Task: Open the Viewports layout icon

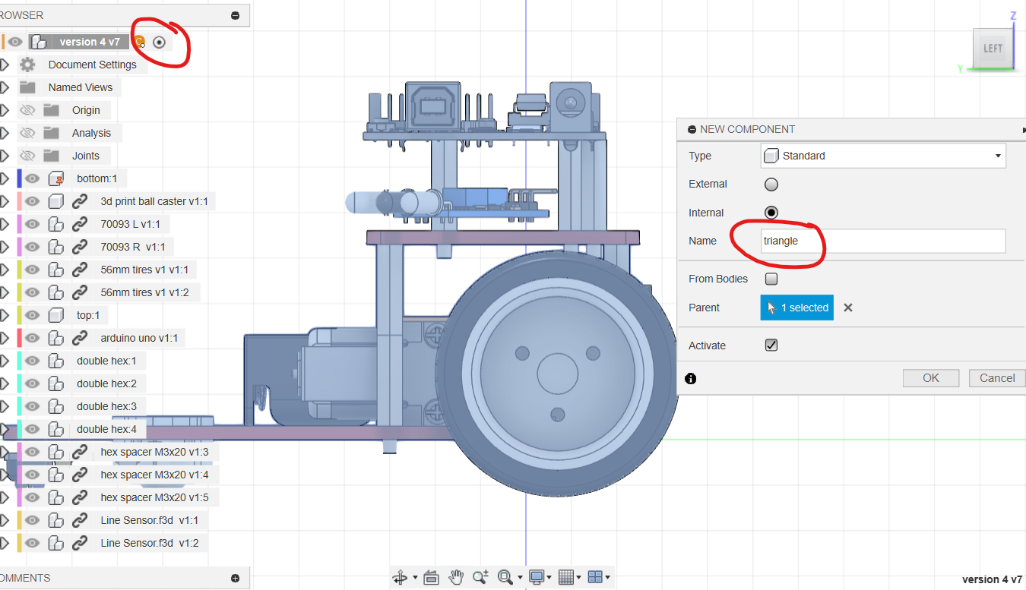Action: click(596, 578)
